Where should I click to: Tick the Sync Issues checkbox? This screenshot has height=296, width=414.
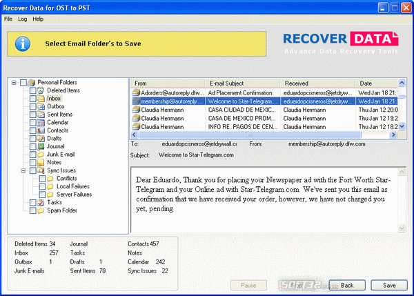click(x=32, y=170)
